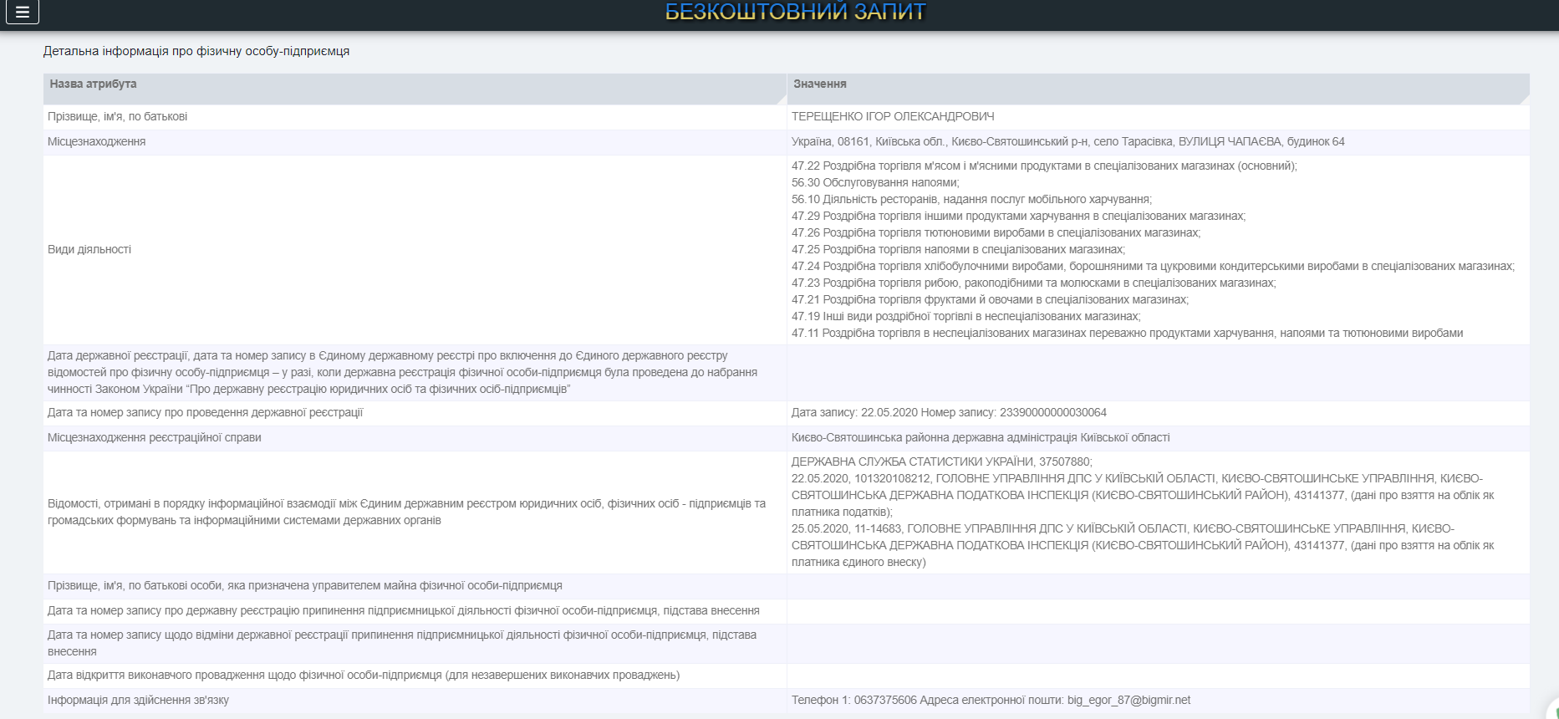The image size is (1559, 719).
Task: Click the page heading 'Детальна інформація про фізичну особу-підприємця'
Action: (196, 52)
